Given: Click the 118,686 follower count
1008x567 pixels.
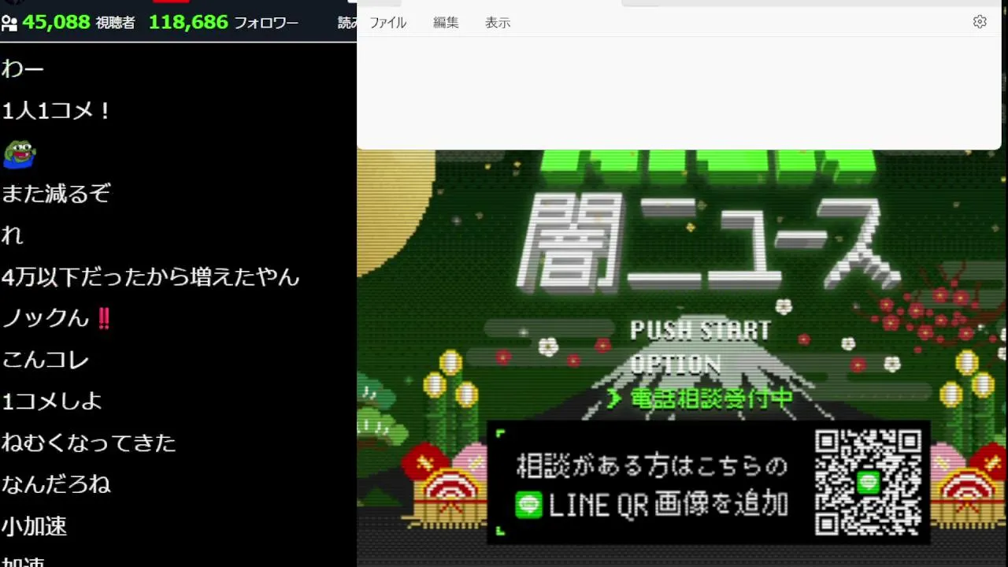Looking at the screenshot, I should pyautogui.click(x=188, y=22).
